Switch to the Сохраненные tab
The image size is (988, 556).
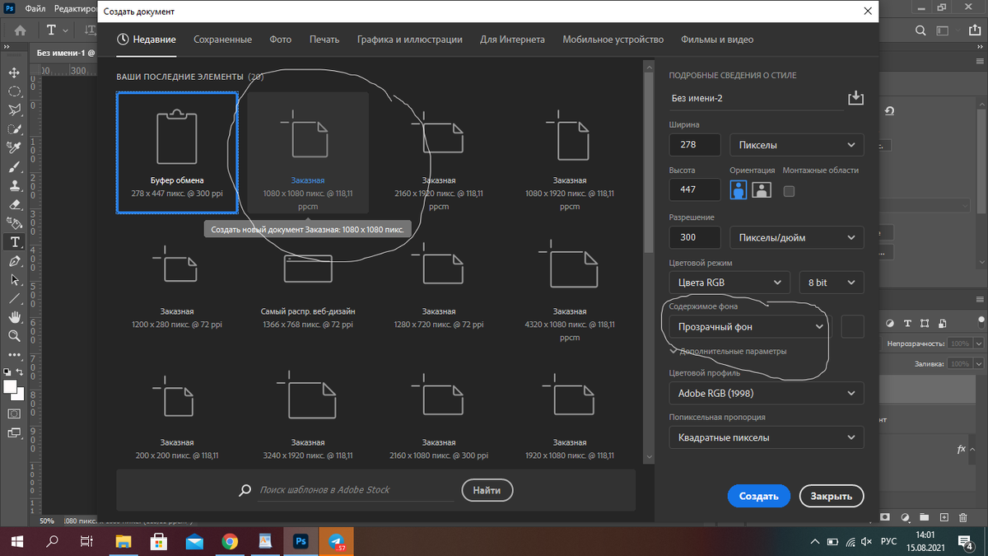coord(222,40)
